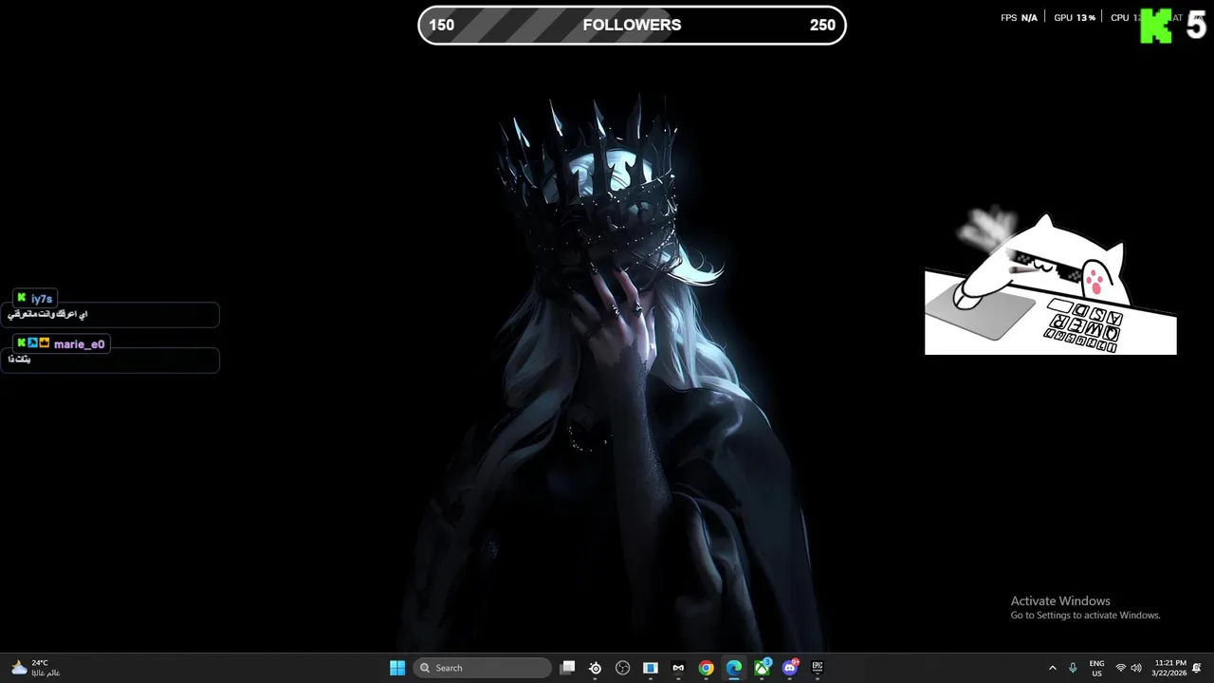Click the FPS N/A overlay readout
Viewport: 1214px width, 683px height.
[x=1019, y=18]
